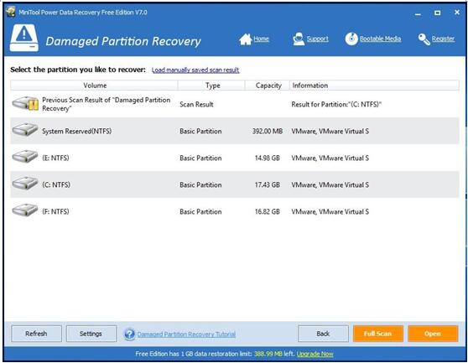
Task: Click the '16.82 GB' capacity cell
Action: point(268,211)
